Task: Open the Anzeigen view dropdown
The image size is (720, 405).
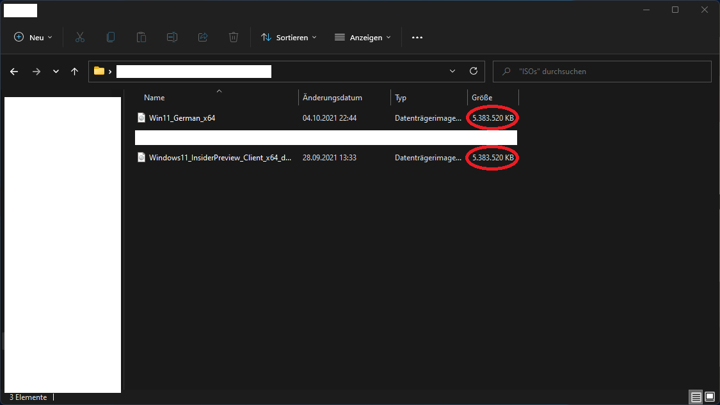Action: (x=363, y=38)
